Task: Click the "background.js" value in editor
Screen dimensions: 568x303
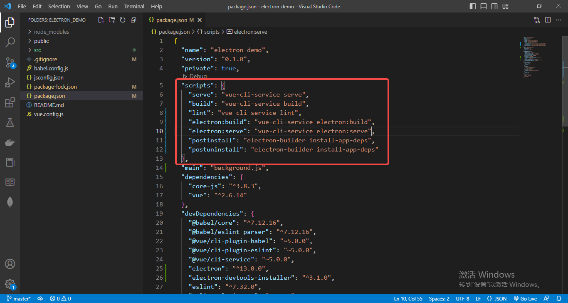Action: coord(237,168)
